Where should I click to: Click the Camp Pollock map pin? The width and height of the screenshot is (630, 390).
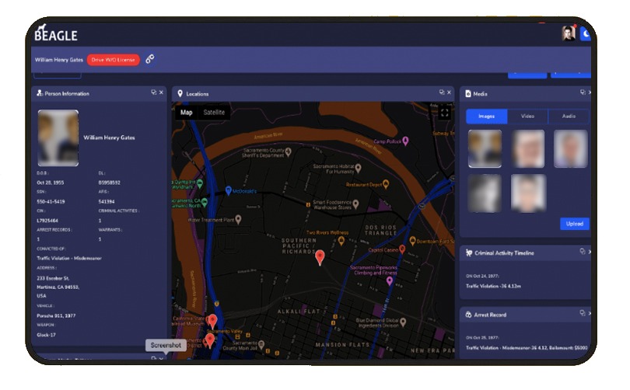[x=405, y=141]
